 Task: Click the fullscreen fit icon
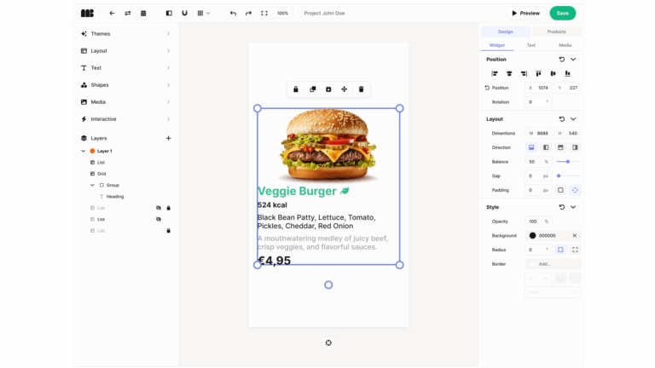(264, 14)
